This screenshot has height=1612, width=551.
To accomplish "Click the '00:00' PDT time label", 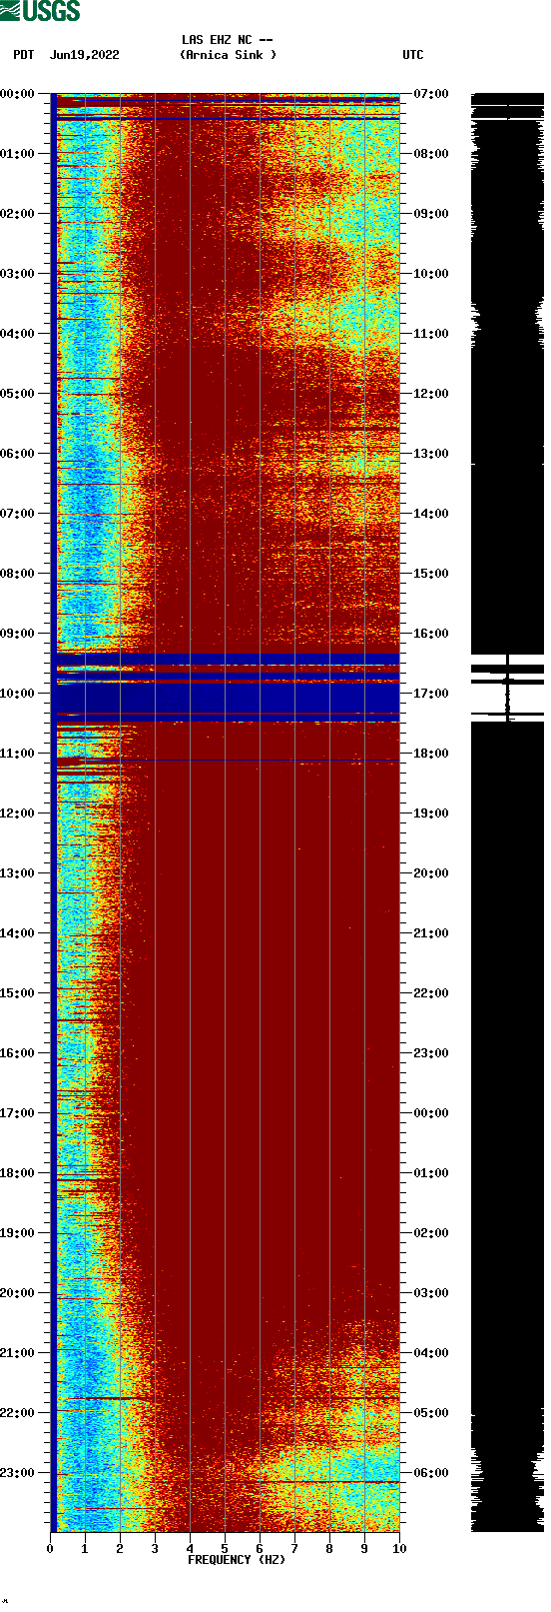I will coord(17,94).
